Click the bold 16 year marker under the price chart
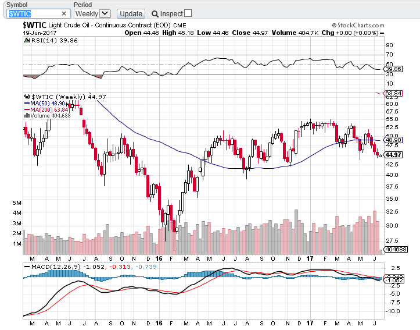Image resolution: width=420 pixels, height=330 pixels. point(159,258)
